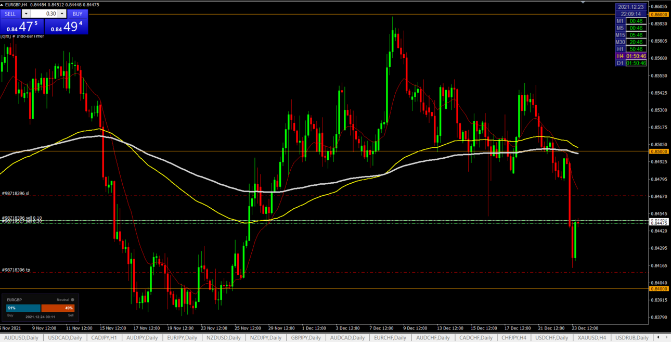Image resolution: width=671 pixels, height=342 pixels.
Task: Click the chart shift triangle marker
Action: click(583, 2)
